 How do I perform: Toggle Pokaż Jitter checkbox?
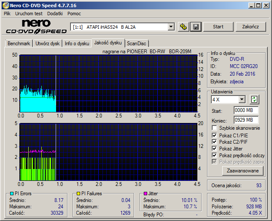[214, 148]
